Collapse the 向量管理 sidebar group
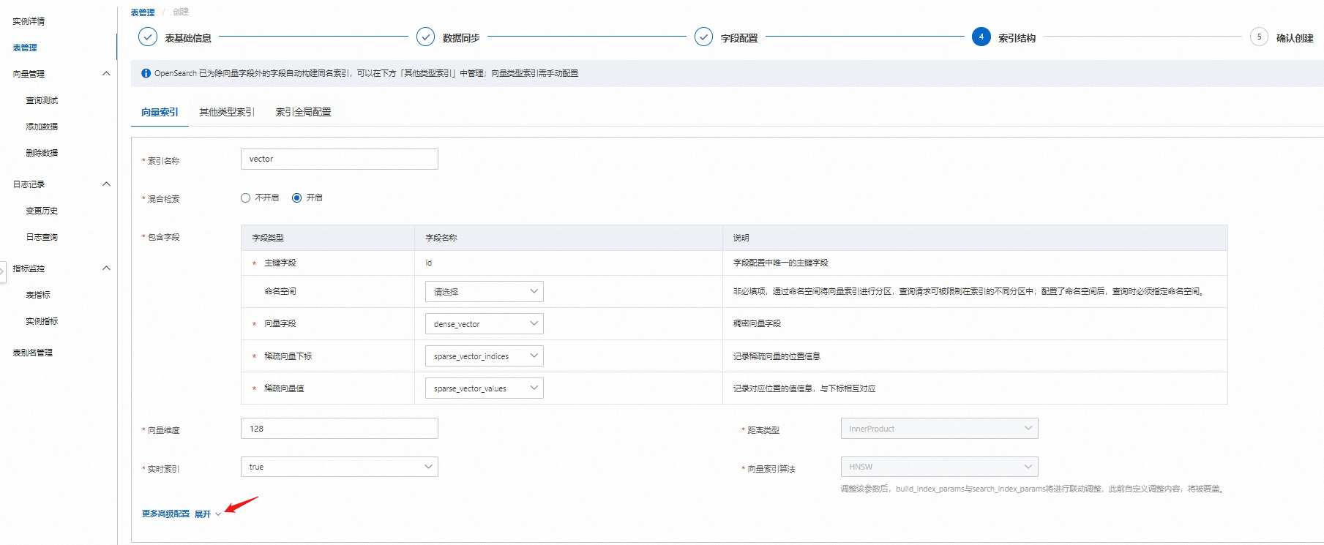This screenshot has width=1324, height=545. coord(106,73)
